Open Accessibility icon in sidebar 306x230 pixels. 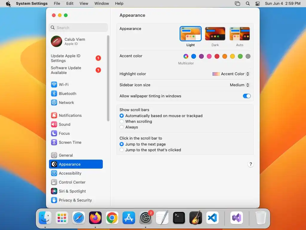point(54,173)
